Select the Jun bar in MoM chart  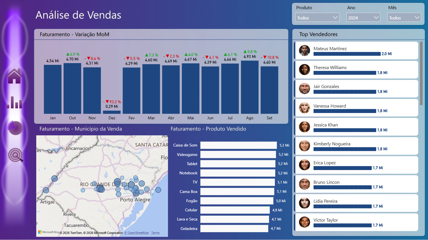pos(210,90)
